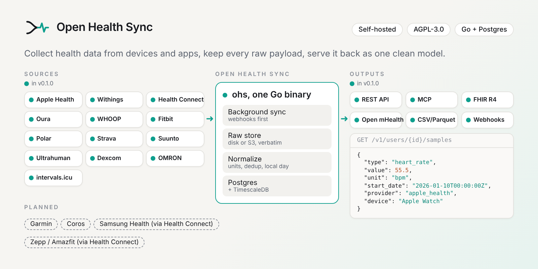Click the MCP output chip
The height and width of the screenshot is (269, 538).
coord(432,100)
